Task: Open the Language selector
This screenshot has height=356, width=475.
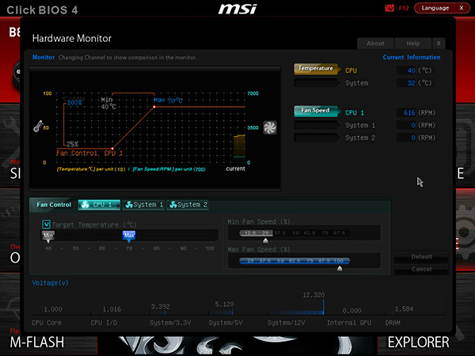Action: (x=435, y=8)
